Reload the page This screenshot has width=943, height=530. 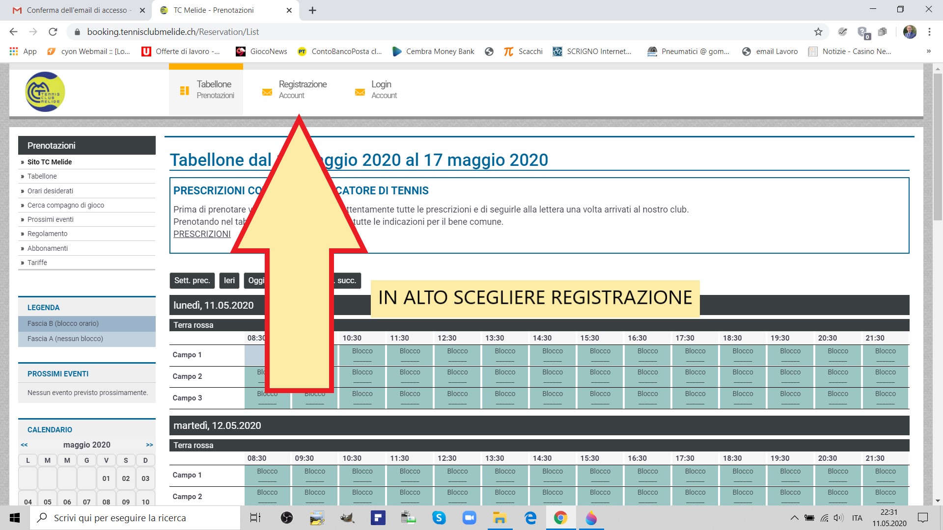53,32
